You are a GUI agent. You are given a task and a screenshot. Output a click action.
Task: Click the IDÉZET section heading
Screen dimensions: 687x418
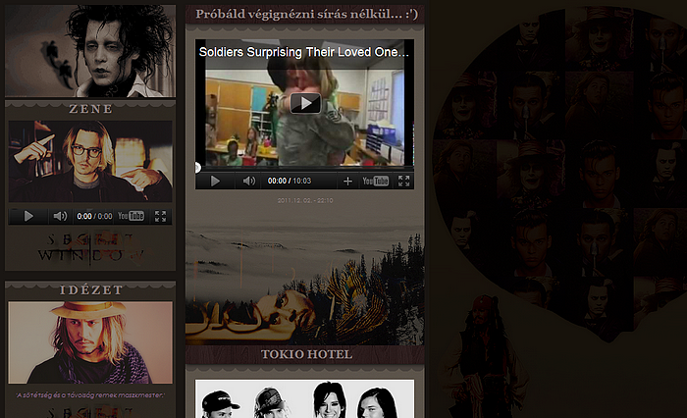click(90, 290)
